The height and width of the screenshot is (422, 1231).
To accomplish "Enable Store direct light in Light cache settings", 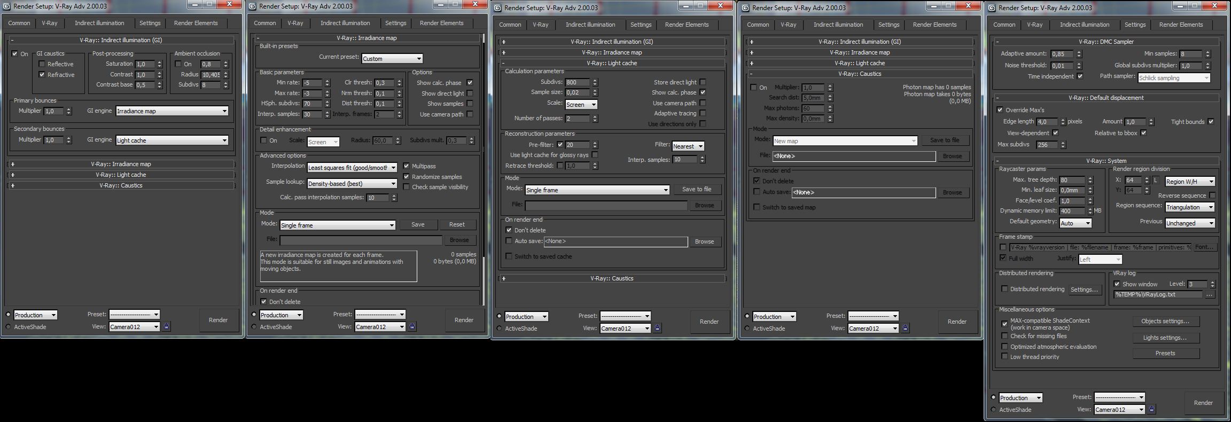I will 703,82.
